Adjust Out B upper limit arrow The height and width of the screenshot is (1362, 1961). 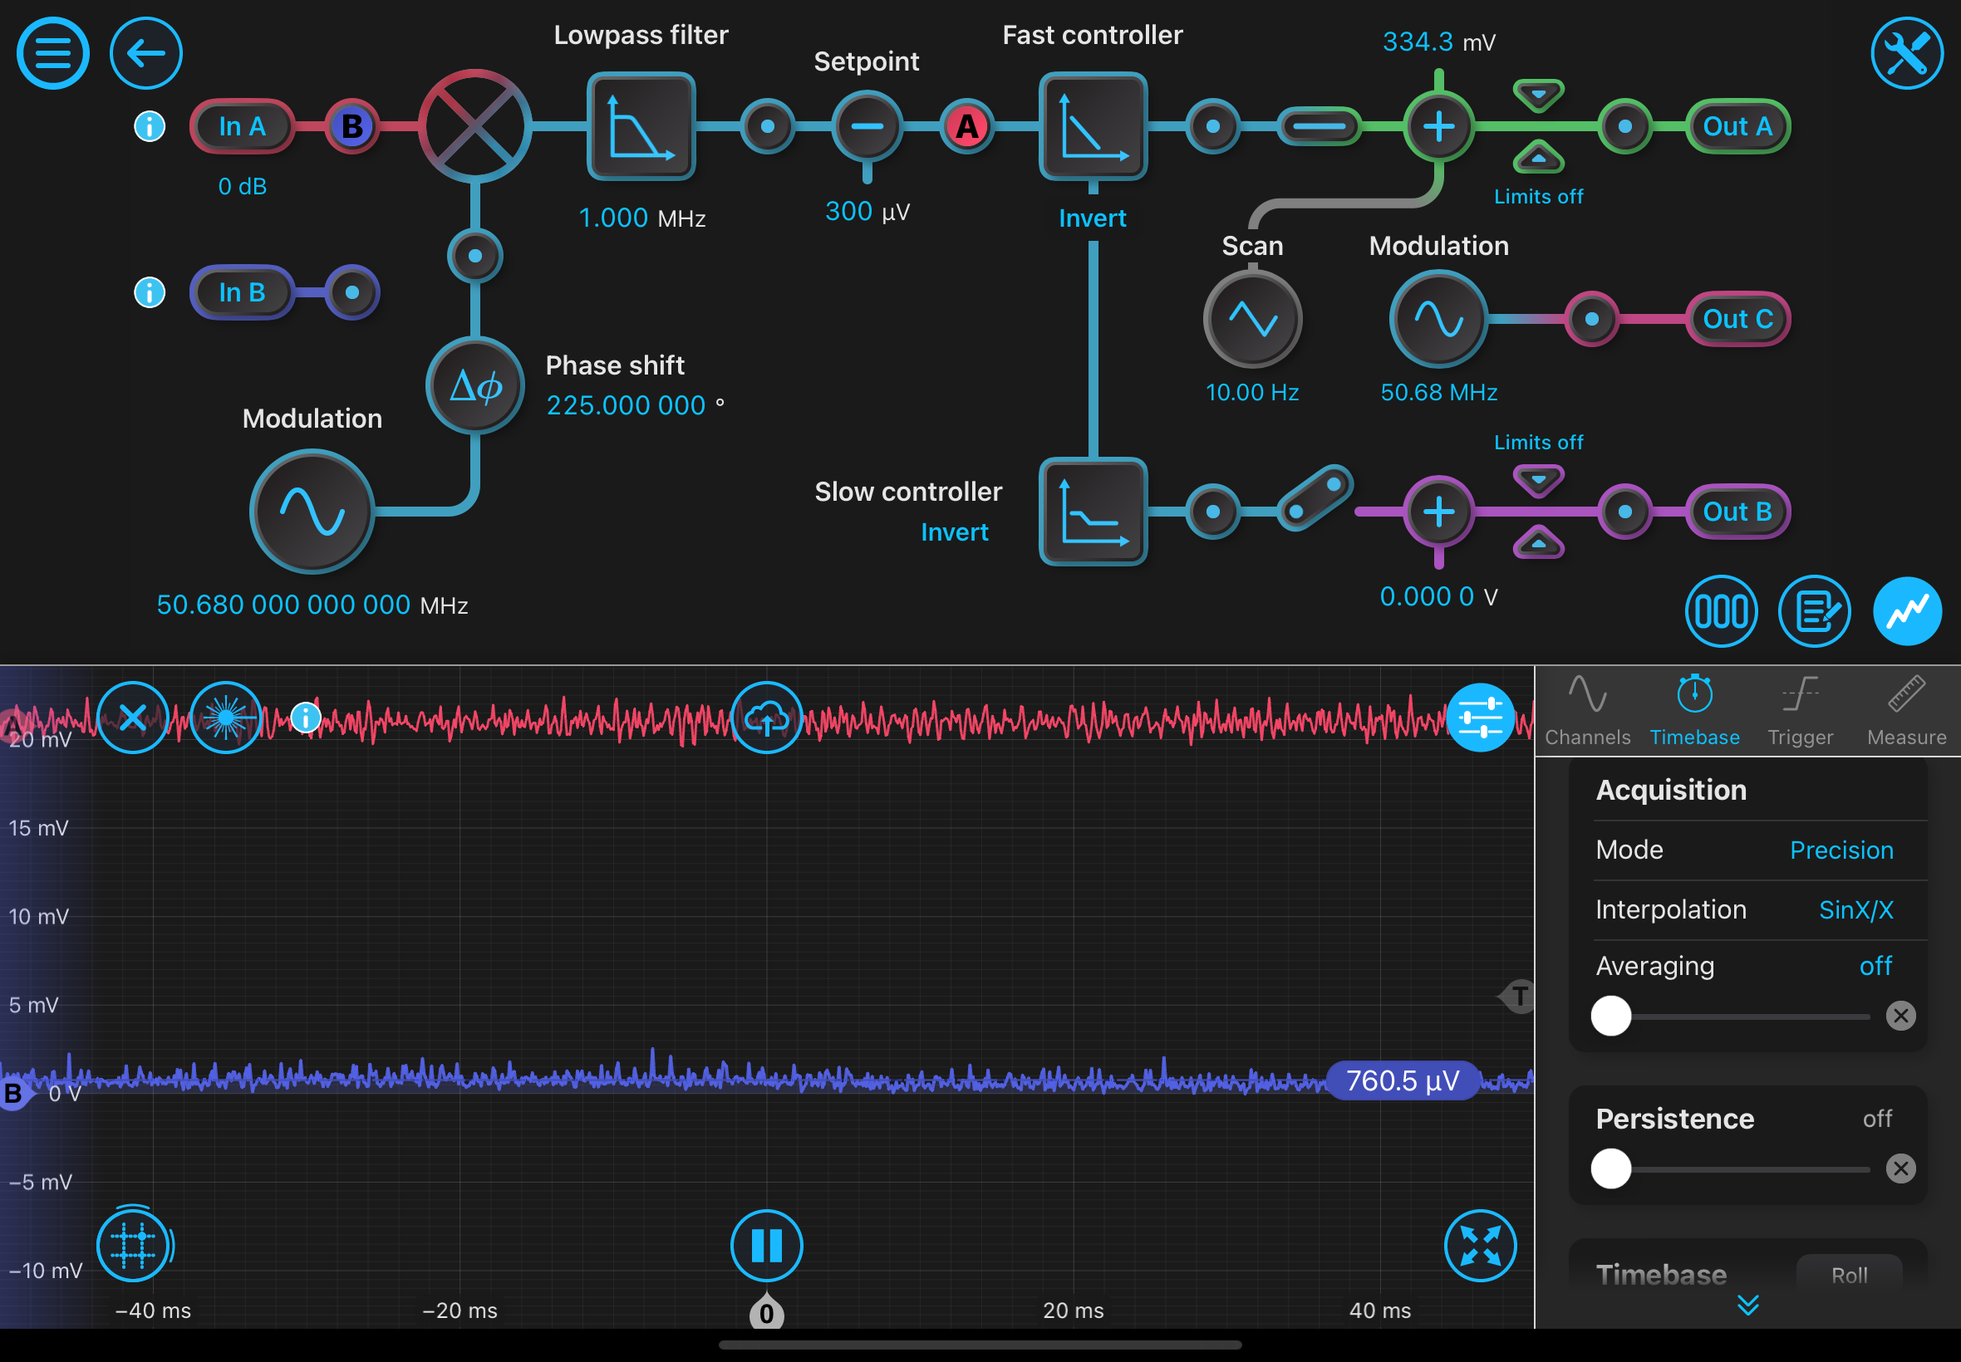tap(1538, 482)
